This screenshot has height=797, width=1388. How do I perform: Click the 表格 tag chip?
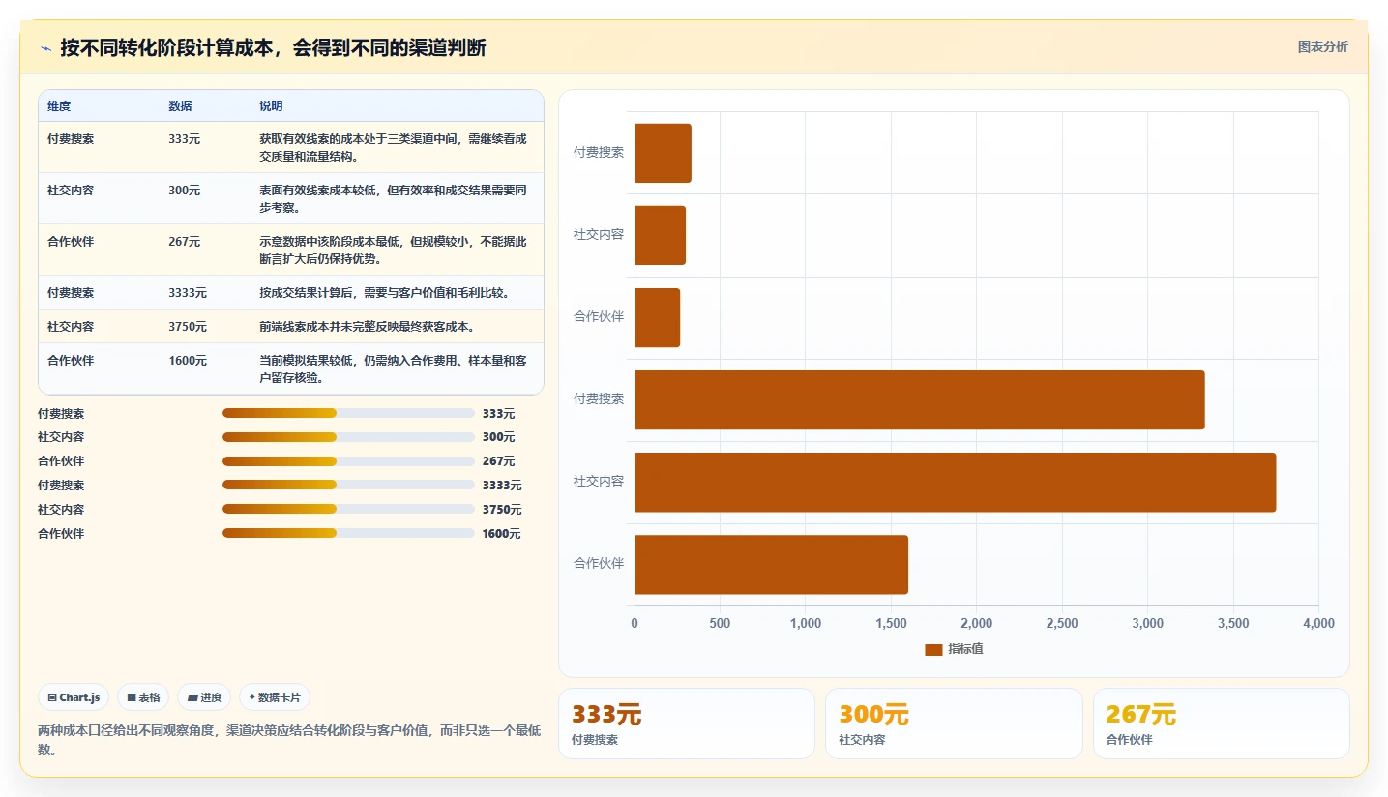click(143, 697)
